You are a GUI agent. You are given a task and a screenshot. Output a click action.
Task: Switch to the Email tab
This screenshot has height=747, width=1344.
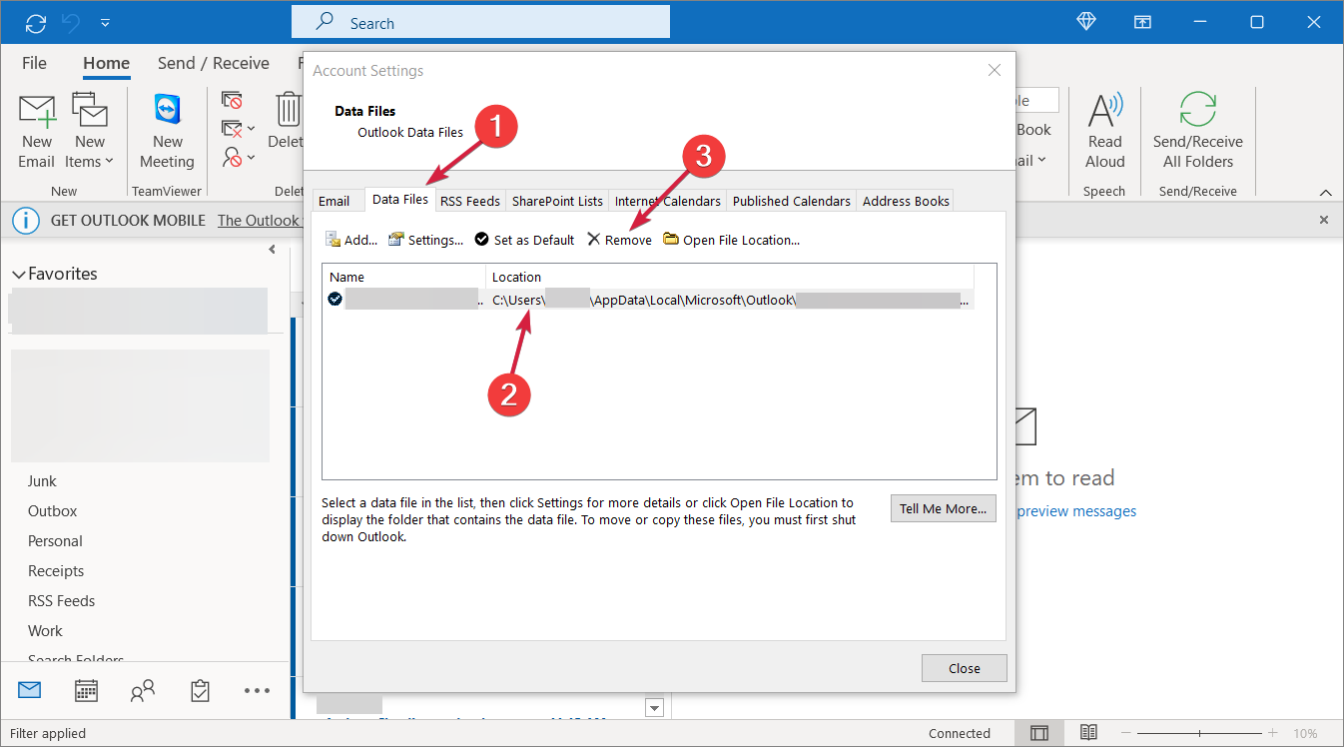click(x=334, y=201)
